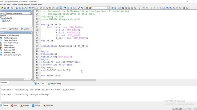This screenshot has width=197, height=110.
Task: Click the Redo toolbar icon
Action: [x=33, y=8]
